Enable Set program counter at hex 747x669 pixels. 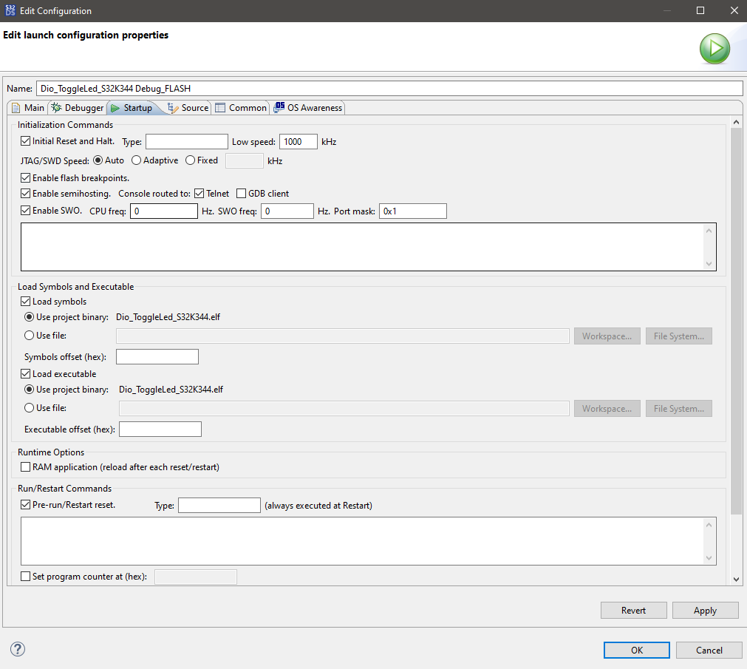26,577
